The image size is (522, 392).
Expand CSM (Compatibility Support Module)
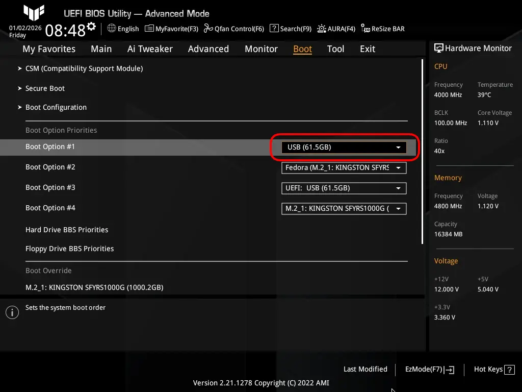coord(84,68)
